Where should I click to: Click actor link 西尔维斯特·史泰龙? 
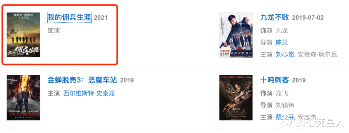click(89, 93)
